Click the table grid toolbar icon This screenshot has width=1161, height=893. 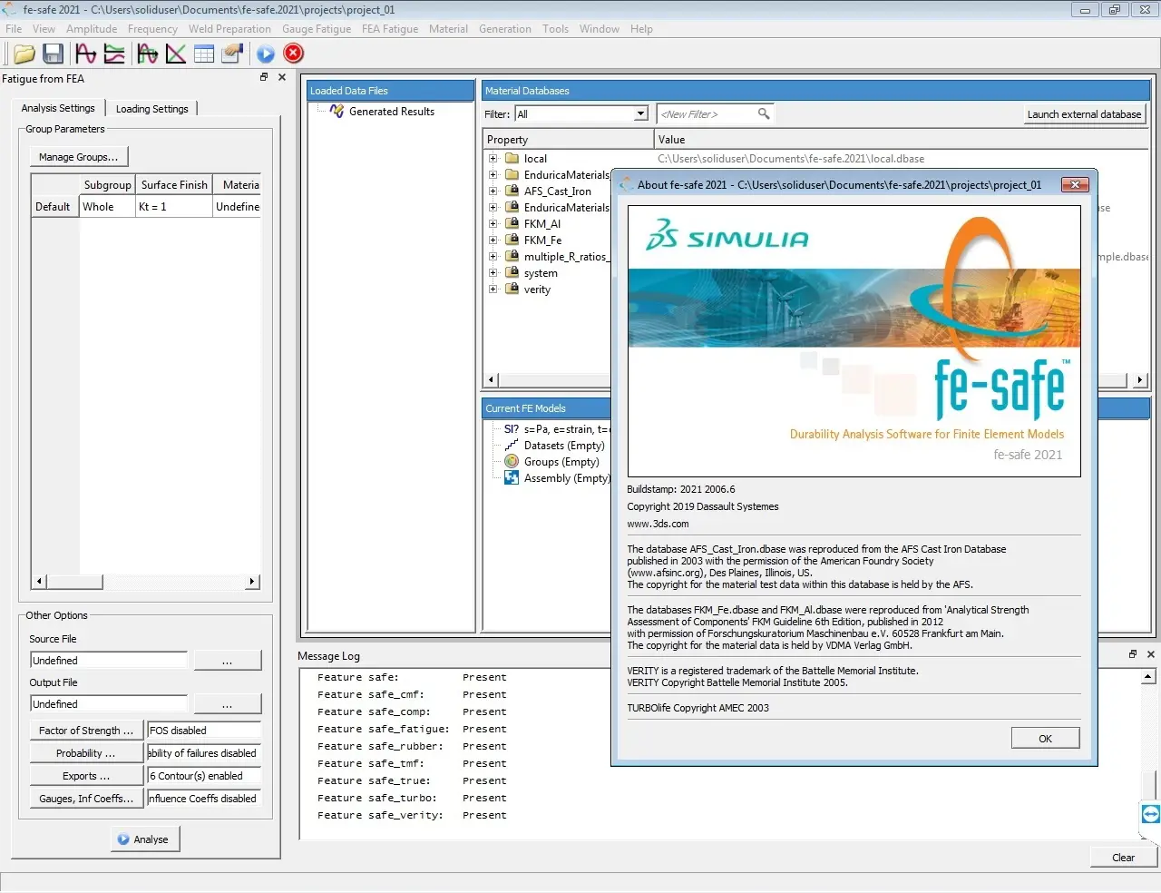point(204,54)
